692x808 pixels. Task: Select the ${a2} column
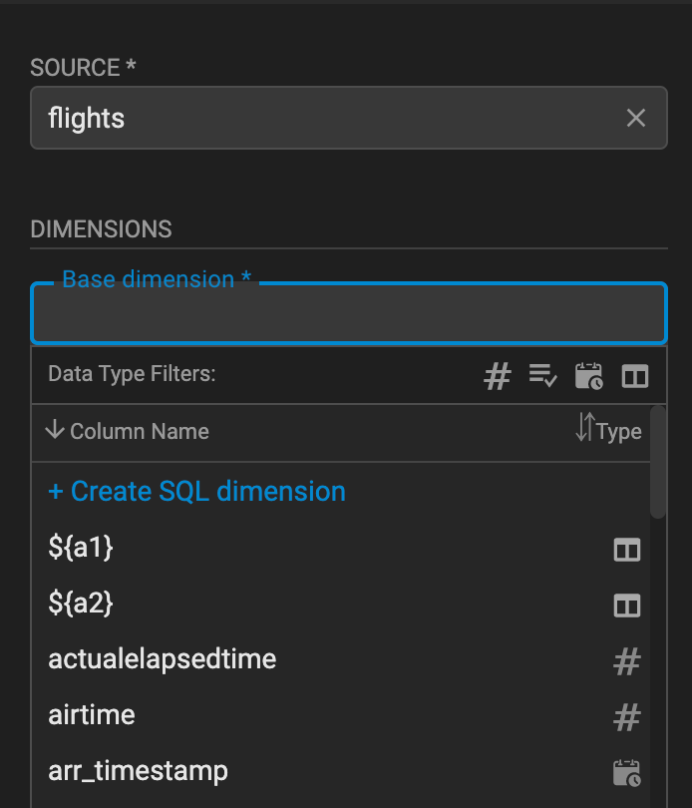(341, 604)
